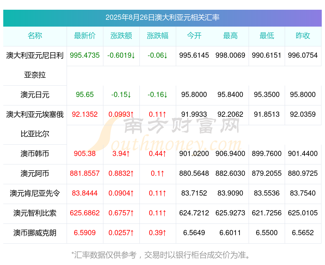Select the 今开 column header
This screenshot has height=265, width=325.
194,36
